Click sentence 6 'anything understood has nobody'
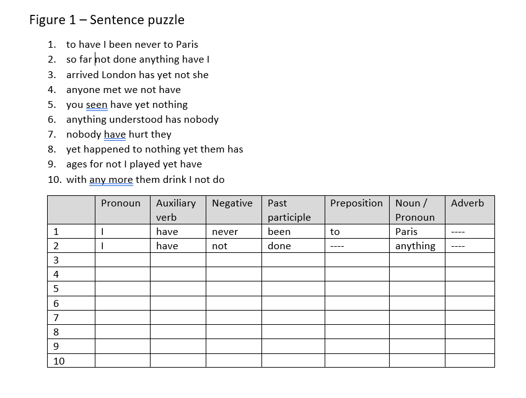Viewport: 526px width, 398px height. tap(142, 120)
